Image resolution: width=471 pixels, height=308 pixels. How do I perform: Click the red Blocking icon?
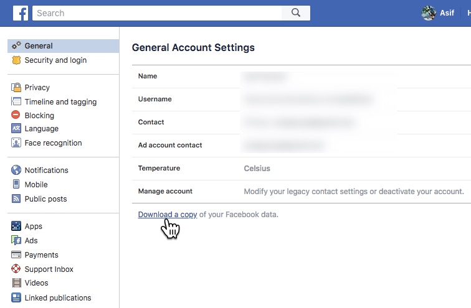point(16,114)
